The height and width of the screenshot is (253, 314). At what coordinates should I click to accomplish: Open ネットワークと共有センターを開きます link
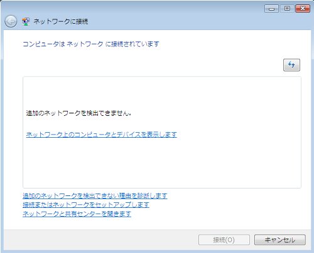(x=77, y=214)
